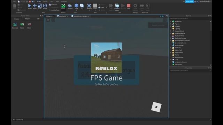The height and width of the screenshot is (125, 223).
Task: Click the Exit Game icon
Action: 148,7
